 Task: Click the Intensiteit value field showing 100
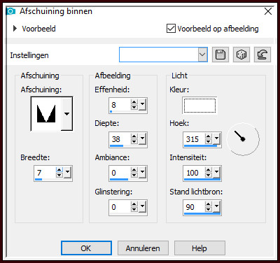pos(194,173)
